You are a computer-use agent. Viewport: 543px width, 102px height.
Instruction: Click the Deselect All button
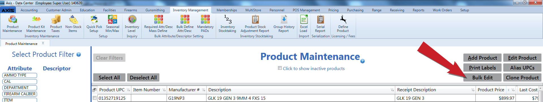(143, 77)
